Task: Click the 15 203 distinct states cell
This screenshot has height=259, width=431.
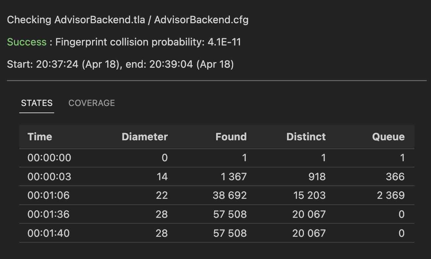Action: [307, 196]
